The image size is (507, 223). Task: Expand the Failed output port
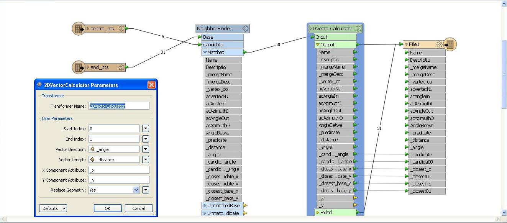click(318, 212)
